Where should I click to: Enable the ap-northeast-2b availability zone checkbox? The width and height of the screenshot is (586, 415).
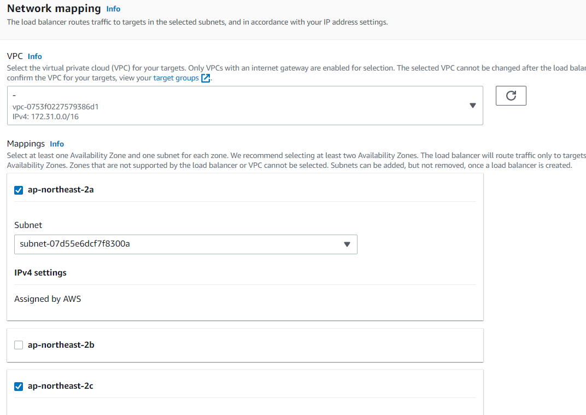[x=19, y=345]
